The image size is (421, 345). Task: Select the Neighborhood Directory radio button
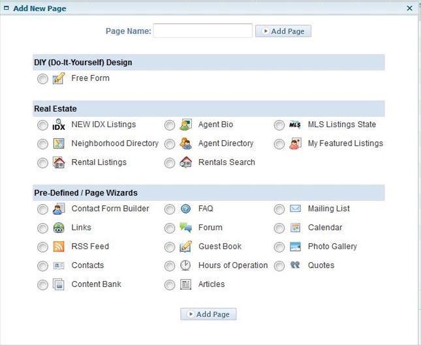pyautogui.click(x=42, y=144)
